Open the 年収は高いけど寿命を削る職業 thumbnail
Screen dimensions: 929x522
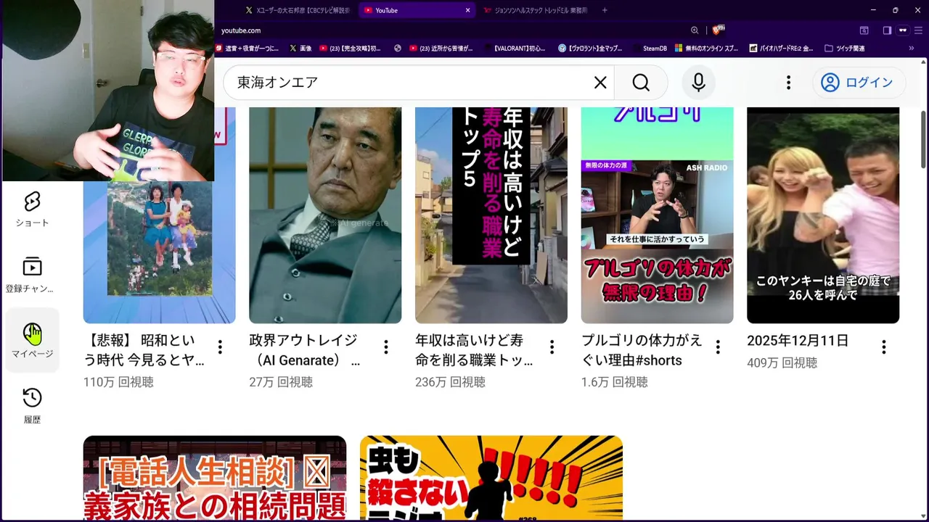click(491, 215)
